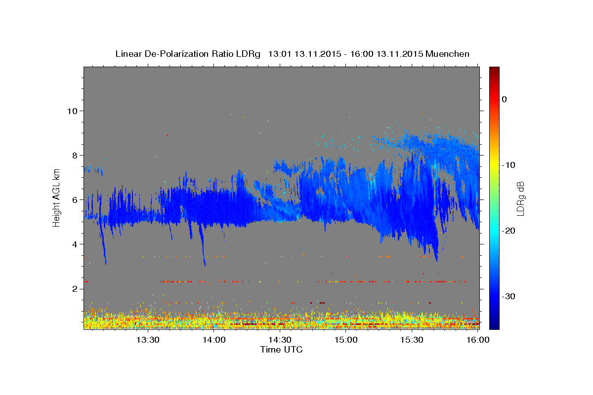Click the 'Time UTC' axis label
This screenshot has height=395, width=593.
pos(281,350)
